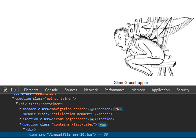Activate the inspect element picker icon
Image resolution: width=196 pixels, height=138 pixels.
pos(5,90)
